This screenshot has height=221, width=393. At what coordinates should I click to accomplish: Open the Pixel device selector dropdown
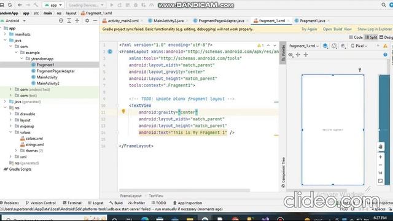(x=359, y=46)
